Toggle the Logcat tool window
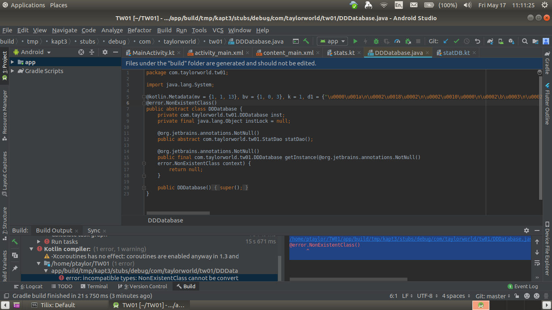Image resolution: width=552 pixels, height=310 pixels. pos(28,286)
